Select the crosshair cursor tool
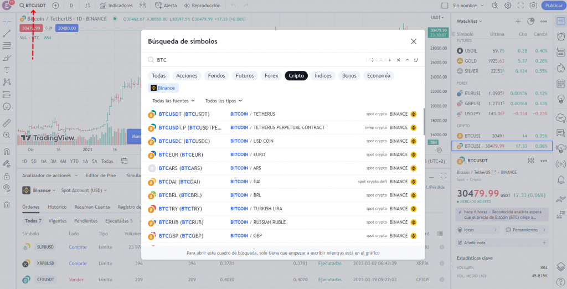 (7, 22)
